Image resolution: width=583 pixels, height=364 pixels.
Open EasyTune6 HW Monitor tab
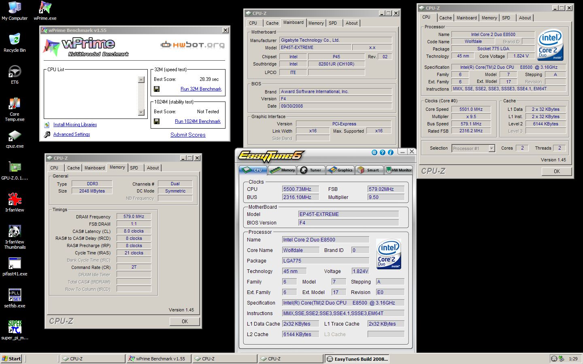tap(398, 170)
